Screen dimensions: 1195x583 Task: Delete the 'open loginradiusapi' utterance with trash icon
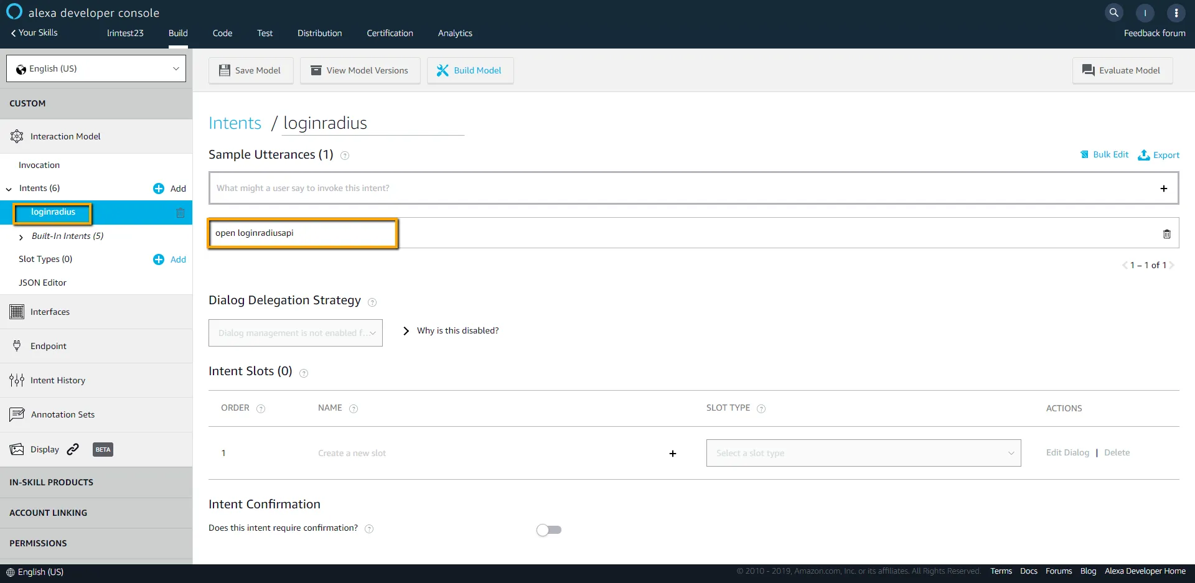click(1166, 234)
